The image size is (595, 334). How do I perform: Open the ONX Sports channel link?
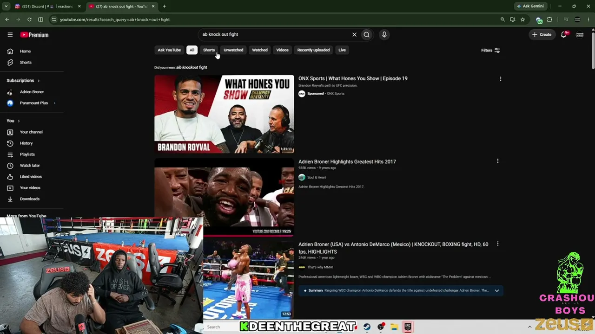pyautogui.click(x=336, y=94)
